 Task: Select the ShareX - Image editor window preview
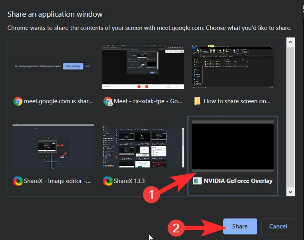(x=53, y=146)
